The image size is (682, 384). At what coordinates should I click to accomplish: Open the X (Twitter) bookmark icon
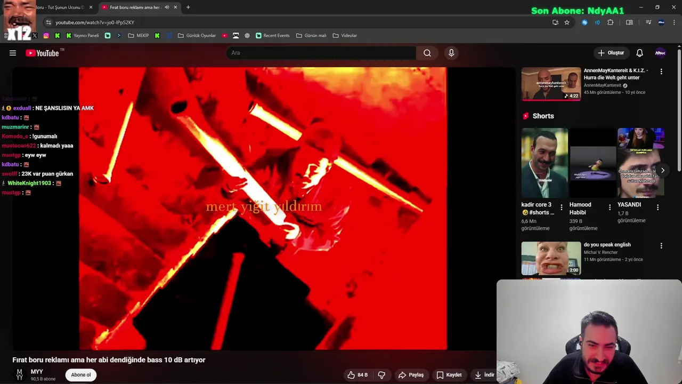[x=35, y=36]
